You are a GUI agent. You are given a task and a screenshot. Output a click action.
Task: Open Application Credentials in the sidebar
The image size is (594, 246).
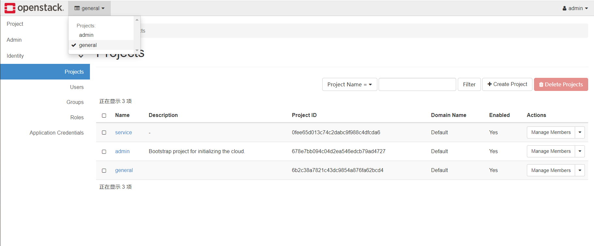57,133
